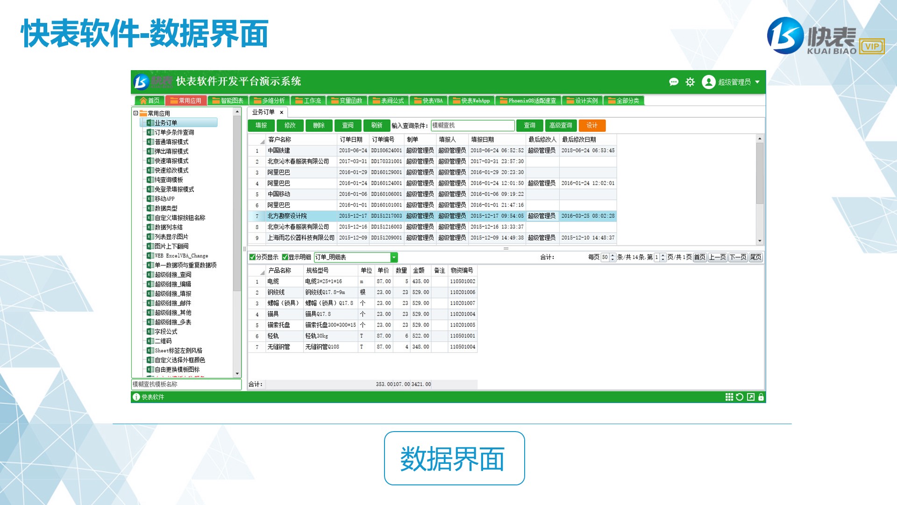Open the dropdown arrow next to 超级管理员
Viewport: 897px width, 505px height.
pos(757,82)
